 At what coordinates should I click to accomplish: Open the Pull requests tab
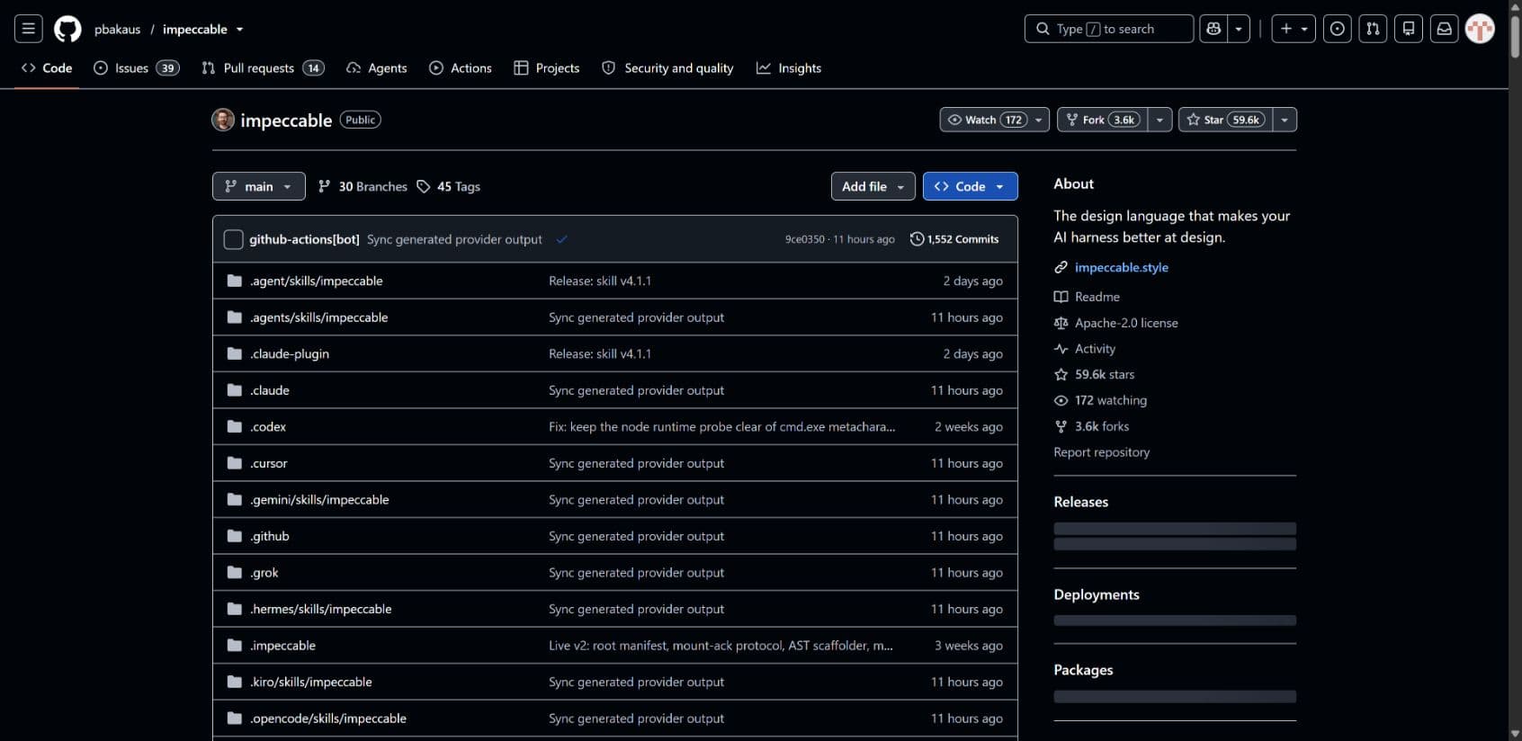[263, 67]
